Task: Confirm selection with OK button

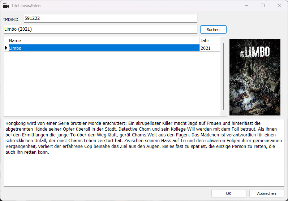Action: pos(229,193)
